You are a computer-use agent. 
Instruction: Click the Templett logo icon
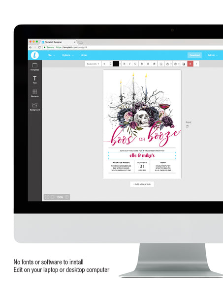coord(35,55)
